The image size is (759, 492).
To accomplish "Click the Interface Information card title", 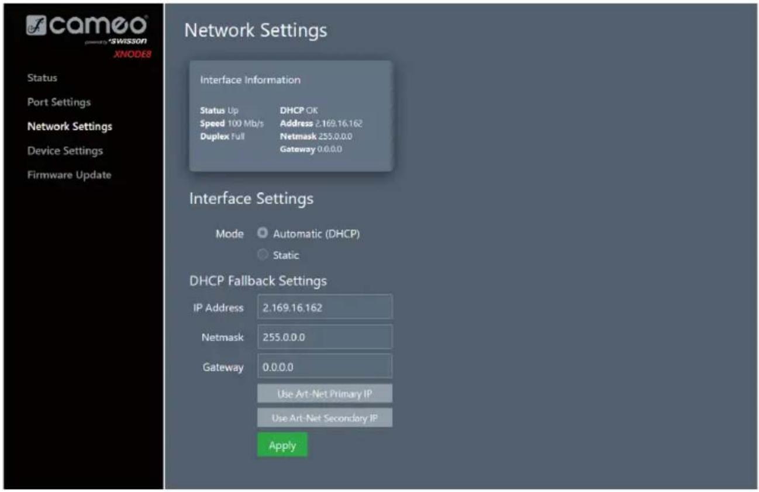I will pyautogui.click(x=250, y=80).
